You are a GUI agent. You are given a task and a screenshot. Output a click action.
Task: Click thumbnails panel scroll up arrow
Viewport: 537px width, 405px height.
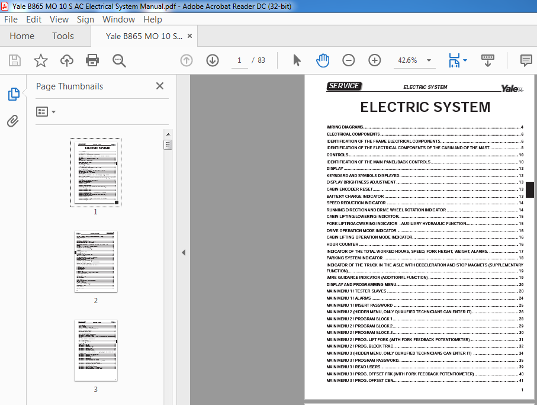(168, 134)
